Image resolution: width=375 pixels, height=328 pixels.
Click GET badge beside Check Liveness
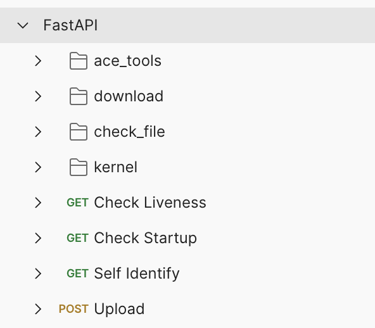click(x=77, y=203)
